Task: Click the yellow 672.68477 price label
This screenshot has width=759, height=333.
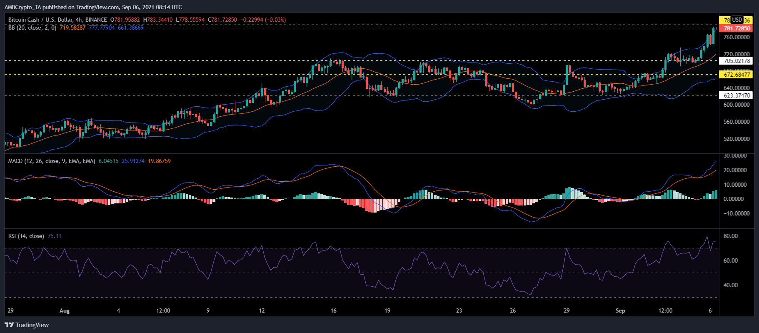Action: click(x=736, y=75)
